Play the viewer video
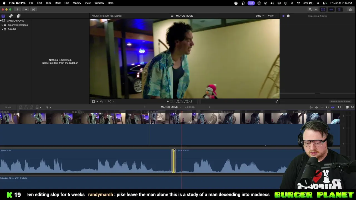 (x=167, y=101)
